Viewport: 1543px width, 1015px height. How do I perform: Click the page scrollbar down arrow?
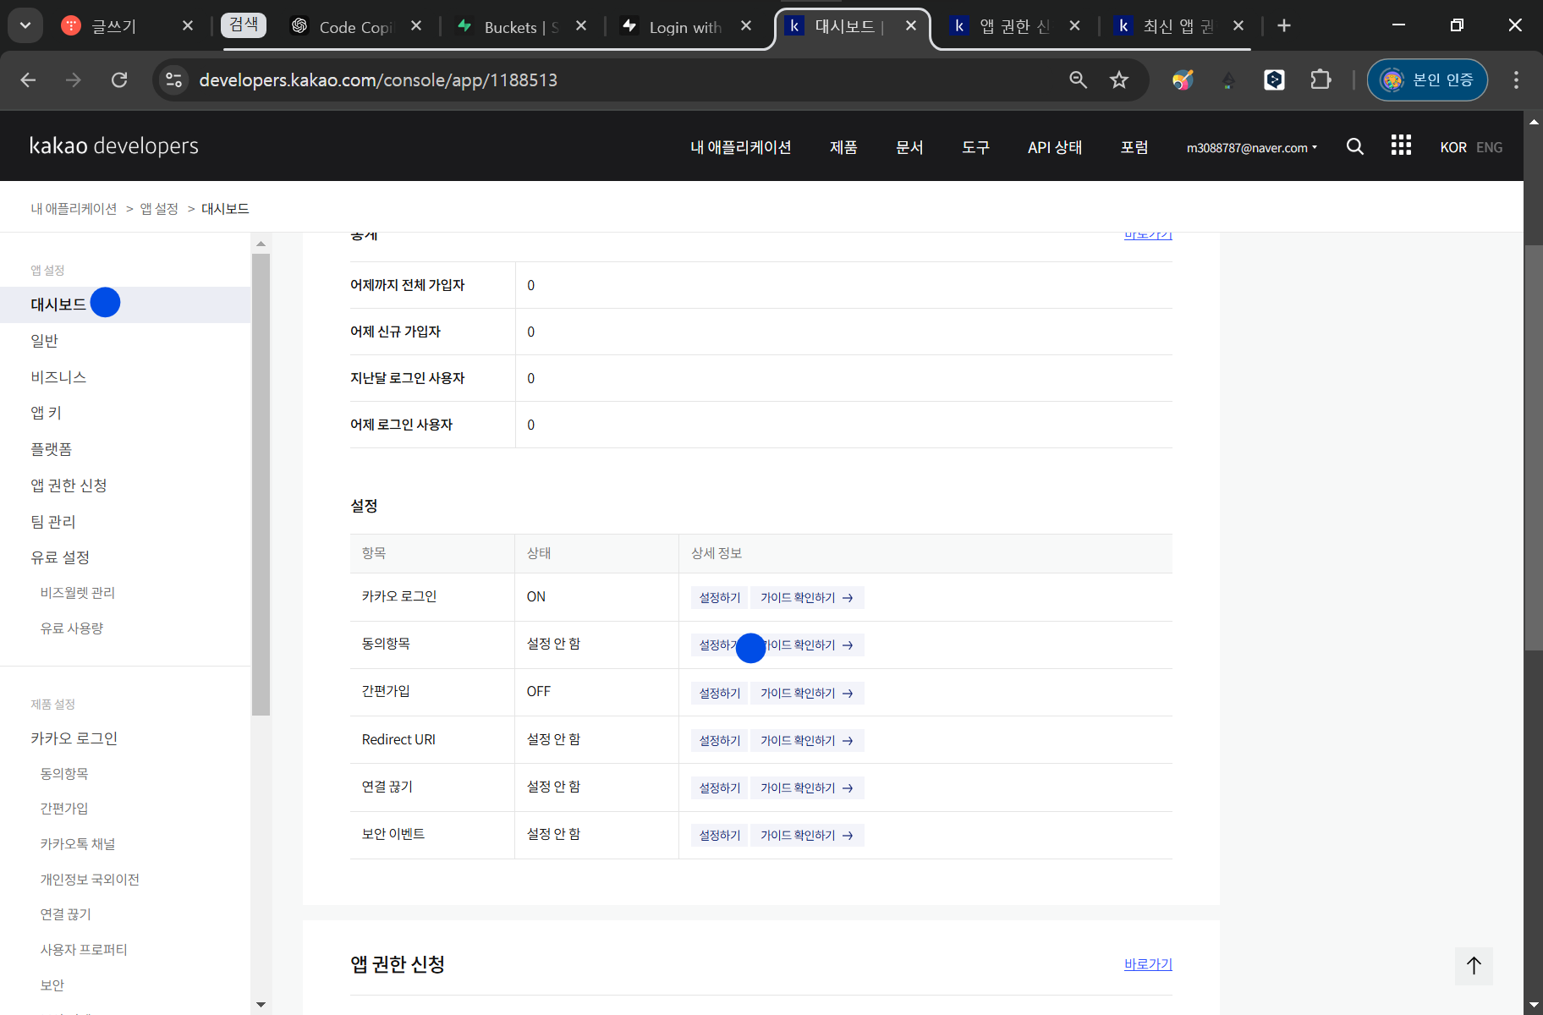1534,1005
